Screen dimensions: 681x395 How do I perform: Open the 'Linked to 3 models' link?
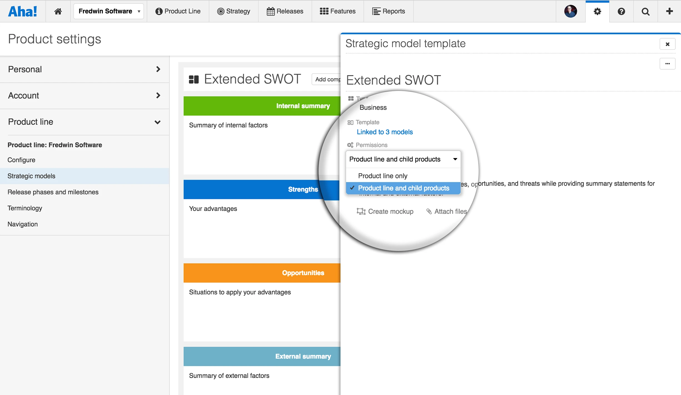tap(384, 132)
